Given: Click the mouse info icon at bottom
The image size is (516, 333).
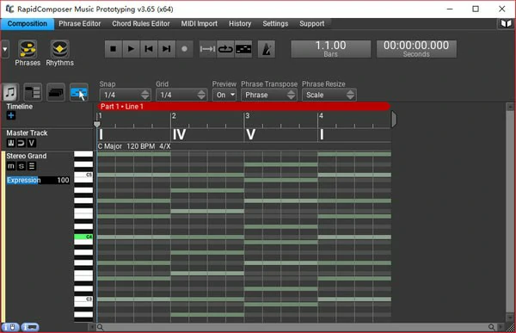Looking at the screenshot, I should (x=10, y=327).
